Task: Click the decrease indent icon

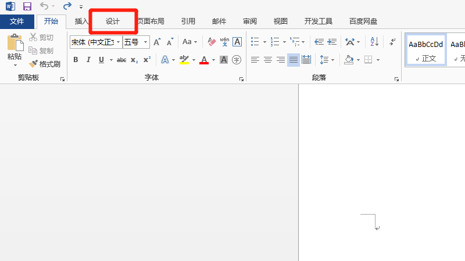Action: click(319, 42)
